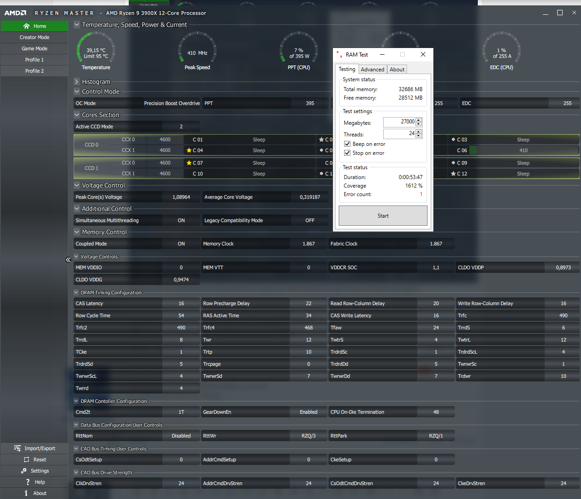Viewport: 581px width, 499px height.
Task: Toggle the Beep on error checkbox
Action: pos(347,144)
